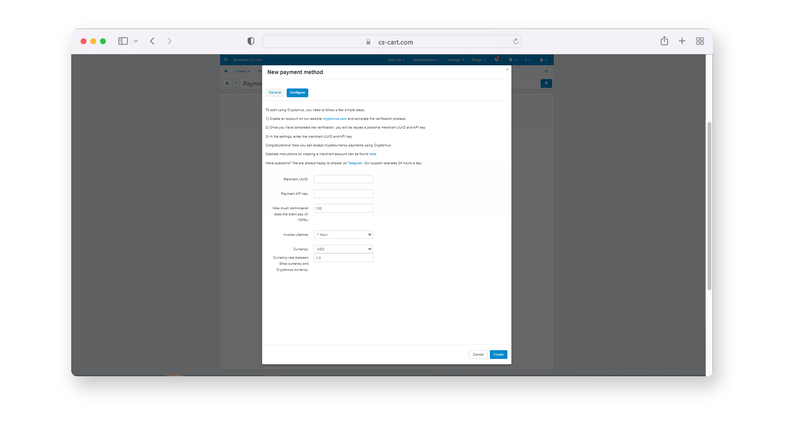The width and height of the screenshot is (795, 447).
Task: Expand the sidebar options chevron in Safari
Action: point(136,41)
